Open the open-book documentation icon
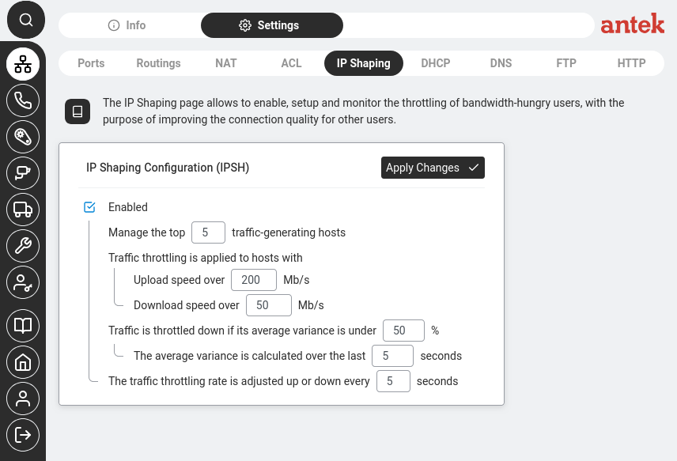This screenshot has height=461, width=677. coord(23,326)
